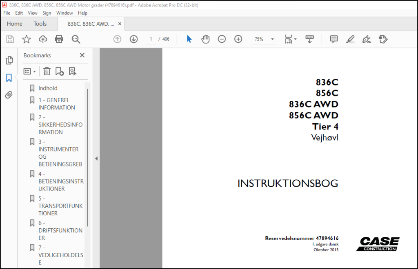Image resolution: width=418 pixels, height=269 pixels.
Task: Open Page Thumbnails side panel
Action: click(x=9, y=60)
